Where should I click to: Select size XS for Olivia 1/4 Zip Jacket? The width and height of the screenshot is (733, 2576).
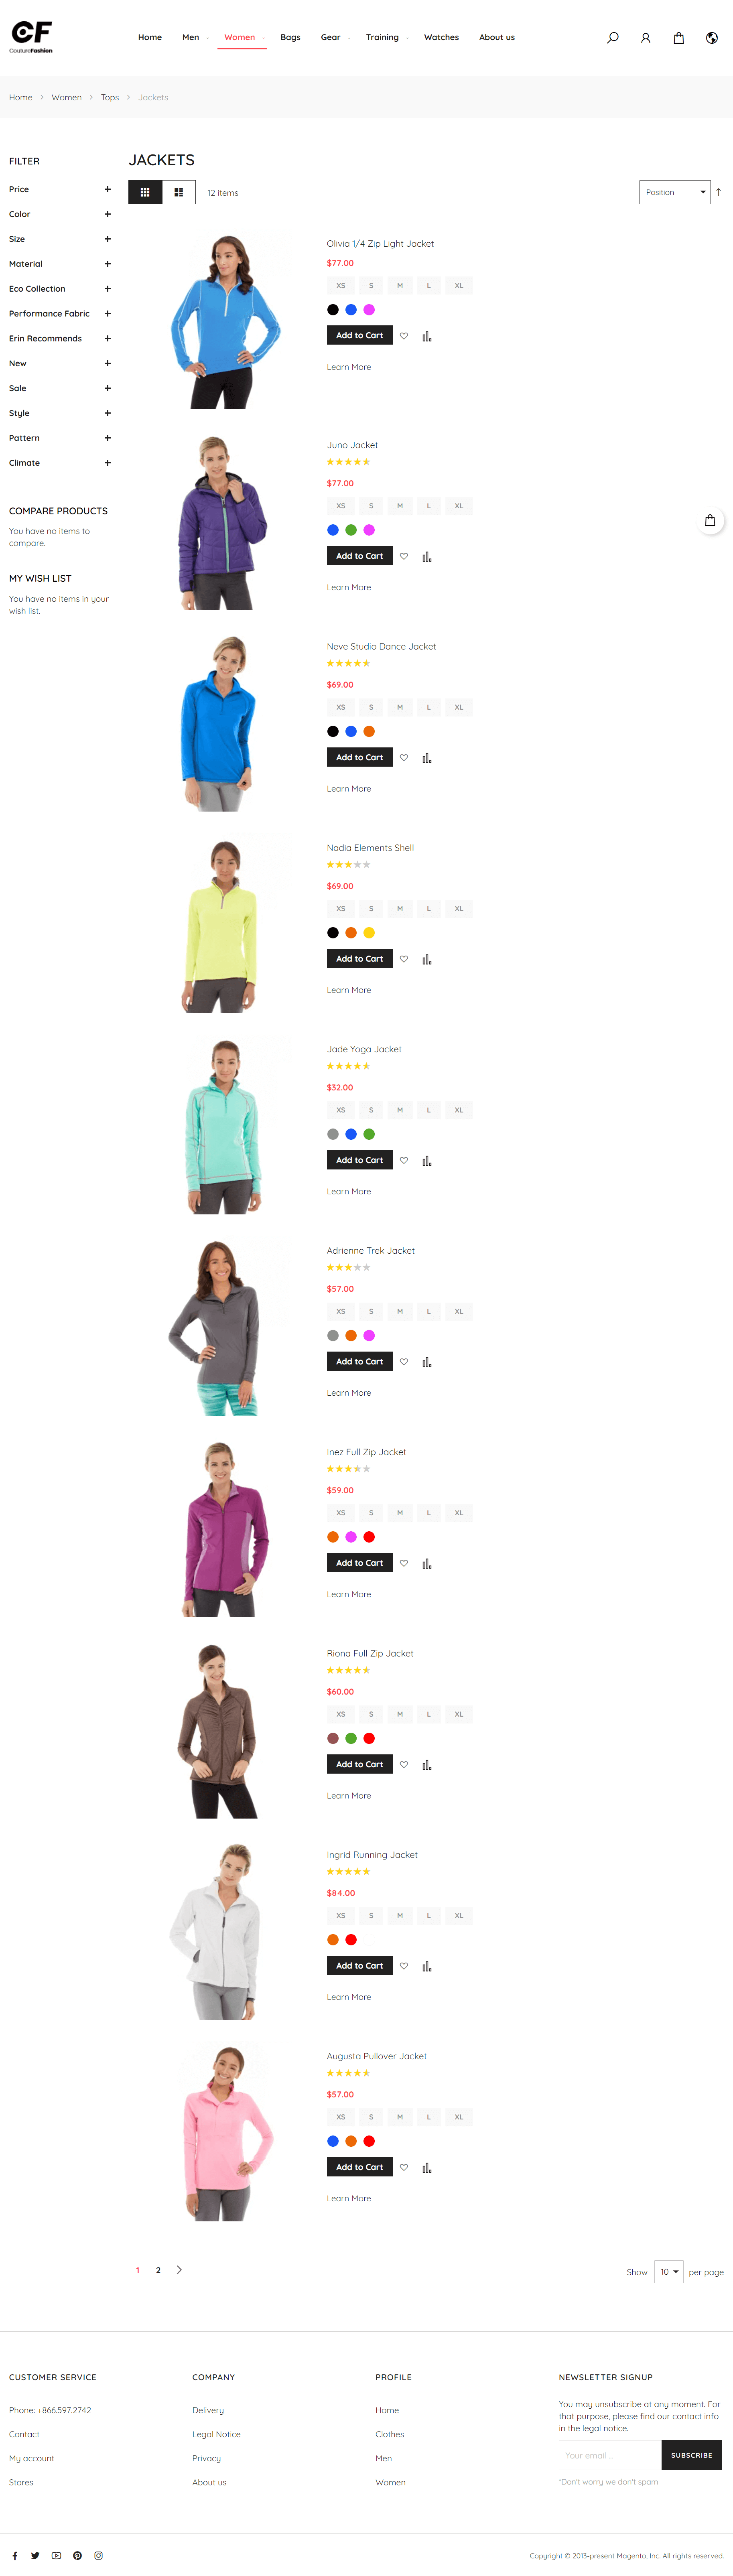point(341,286)
